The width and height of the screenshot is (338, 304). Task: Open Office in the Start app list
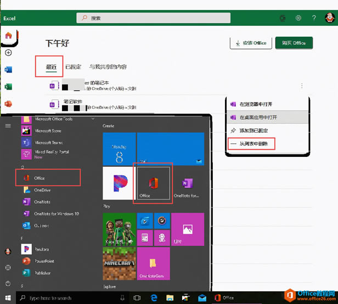[48, 178]
